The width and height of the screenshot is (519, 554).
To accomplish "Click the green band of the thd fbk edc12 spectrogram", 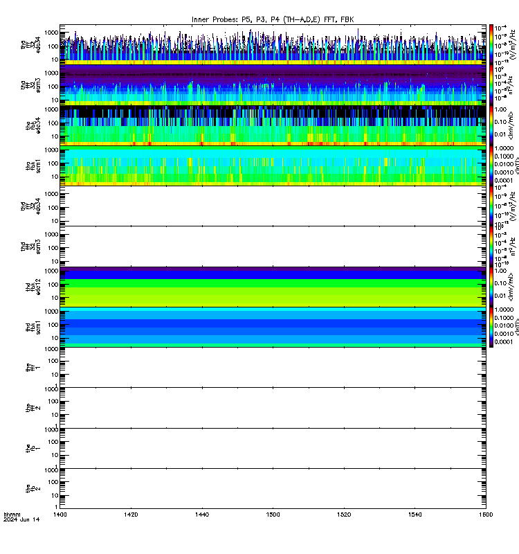I will 273,283.
